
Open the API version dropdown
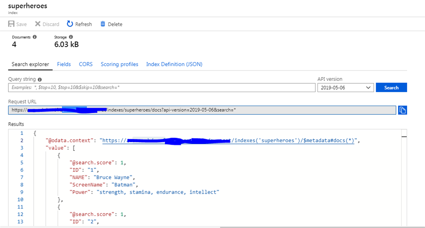345,87
